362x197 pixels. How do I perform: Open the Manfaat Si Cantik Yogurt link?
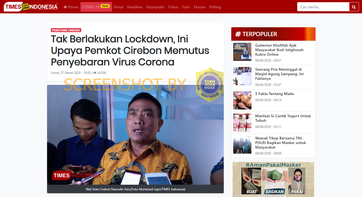(283, 118)
